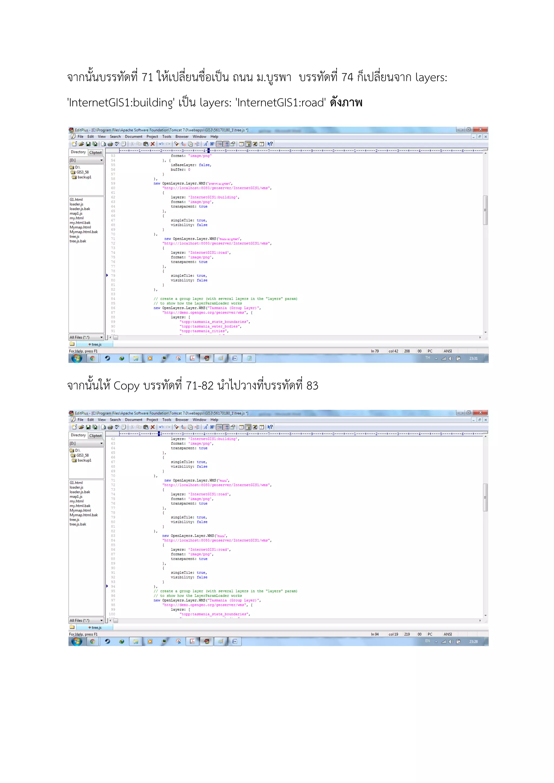
Task: Click the red Delete X icon in upper toolbar
Action: pos(153,144)
